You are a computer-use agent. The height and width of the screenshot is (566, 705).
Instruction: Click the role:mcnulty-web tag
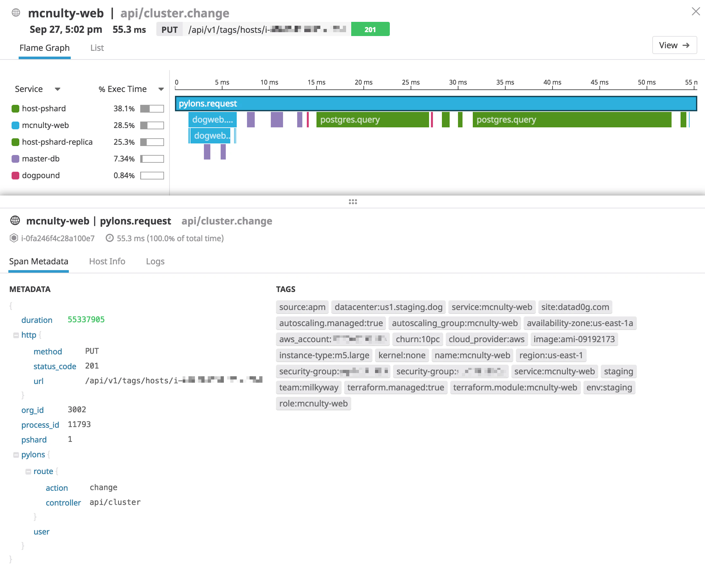[x=313, y=403]
